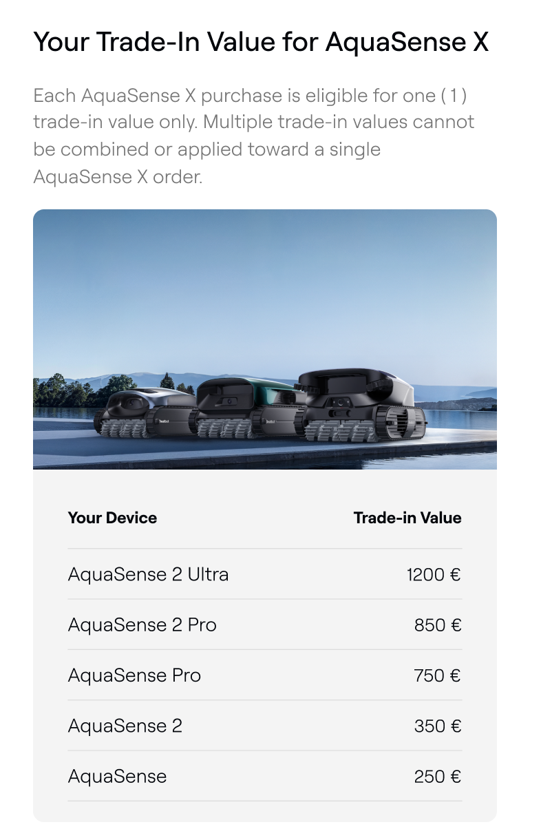The width and height of the screenshot is (541, 840).
Task: Click the 350 € trade-in value
Action: pyautogui.click(x=438, y=726)
